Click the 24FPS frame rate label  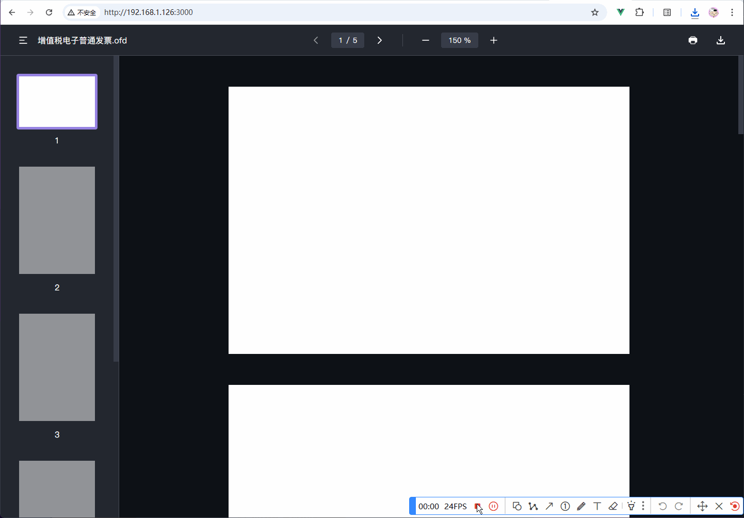pos(456,506)
